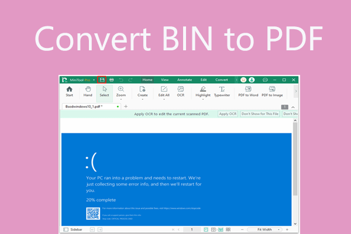Screen dimensions: 351x234
Task: Select the Typewriter tool
Action: click(222, 91)
